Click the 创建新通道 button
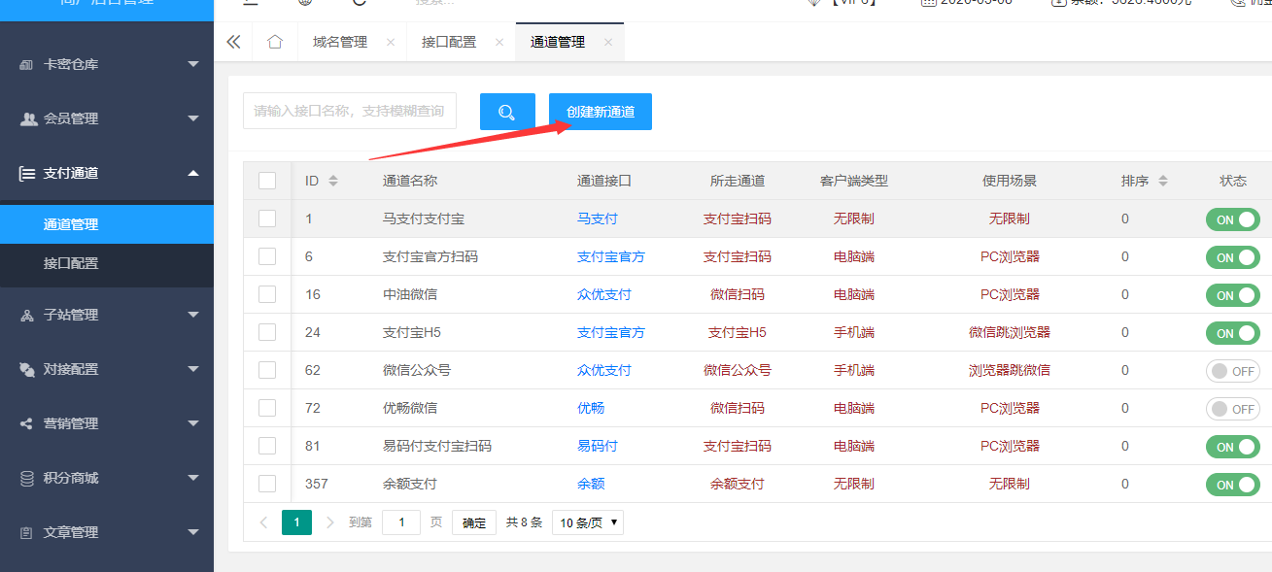 (x=601, y=112)
